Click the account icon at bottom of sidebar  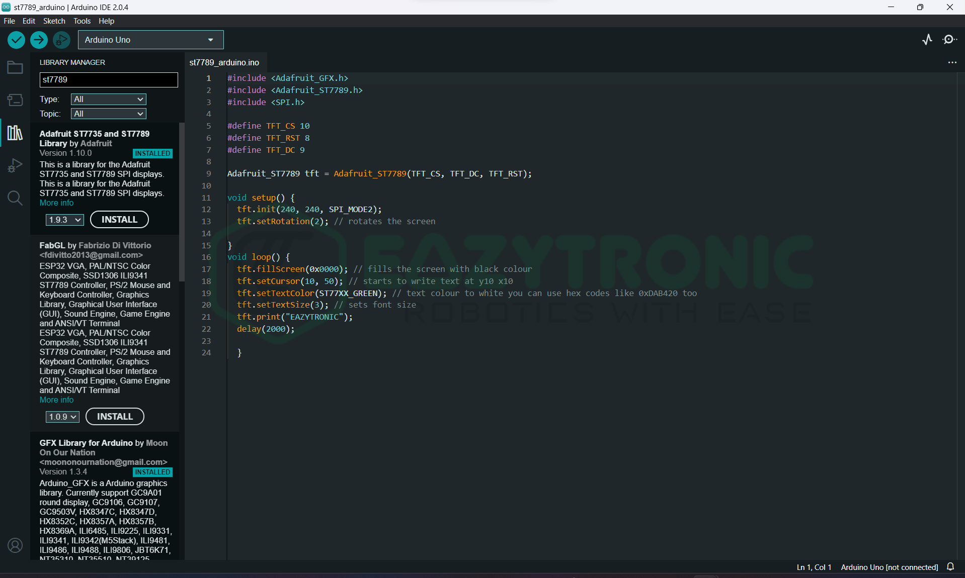(15, 545)
